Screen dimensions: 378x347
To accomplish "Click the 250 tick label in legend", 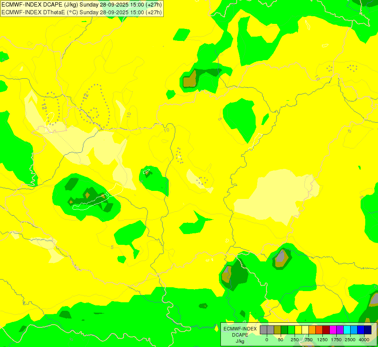I will [295, 340].
